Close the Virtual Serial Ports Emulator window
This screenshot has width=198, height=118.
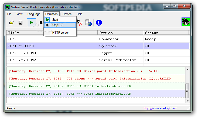pyautogui.click(x=184, y=6)
